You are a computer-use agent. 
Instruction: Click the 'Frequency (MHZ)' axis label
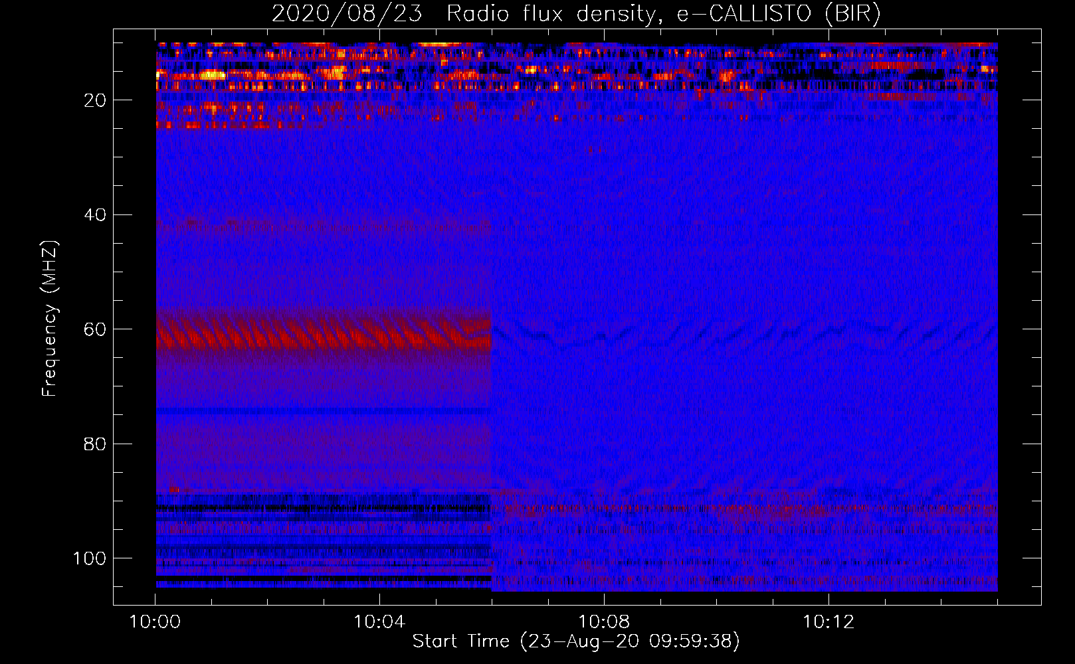(50, 318)
